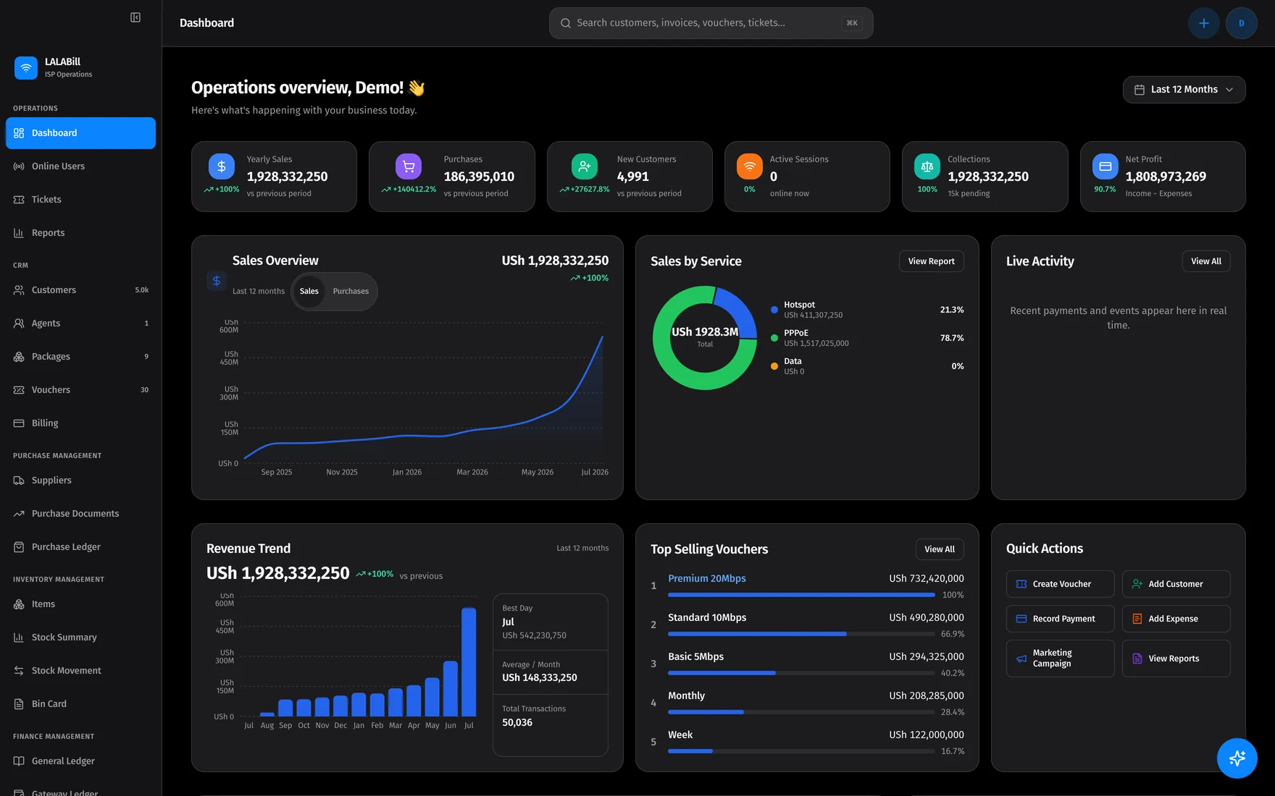
Task: Click the LALABill wifi logo icon
Action: coord(26,67)
